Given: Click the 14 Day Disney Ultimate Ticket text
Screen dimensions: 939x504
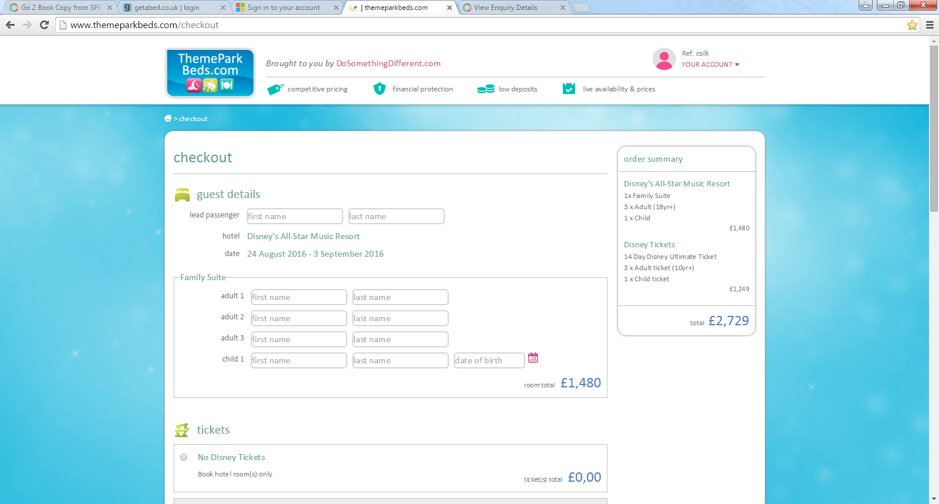Looking at the screenshot, I should (670, 257).
